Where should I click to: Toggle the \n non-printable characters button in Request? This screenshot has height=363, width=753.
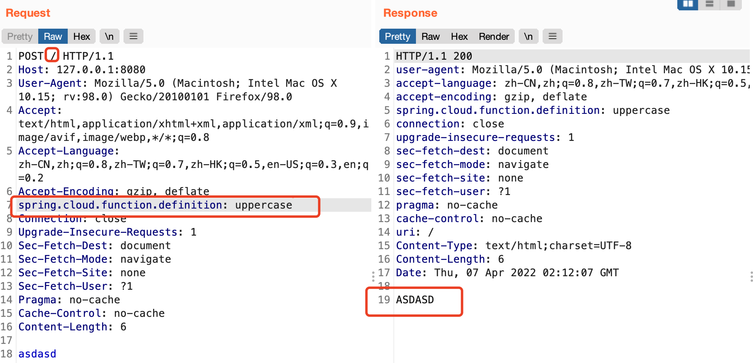click(x=109, y=37)
